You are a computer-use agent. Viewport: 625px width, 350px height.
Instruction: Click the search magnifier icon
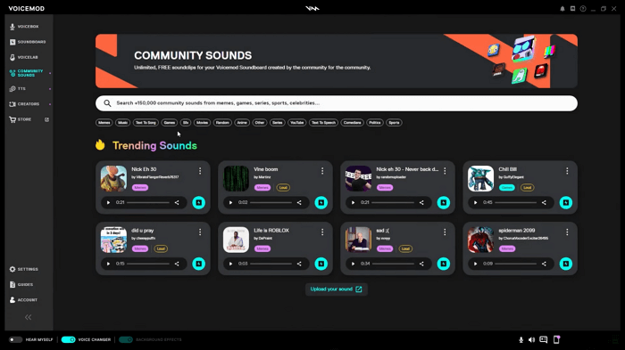point(107,103)
